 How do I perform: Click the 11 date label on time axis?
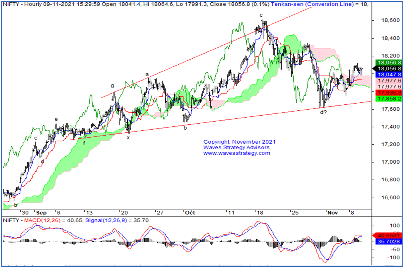click(x=231, y=213)
